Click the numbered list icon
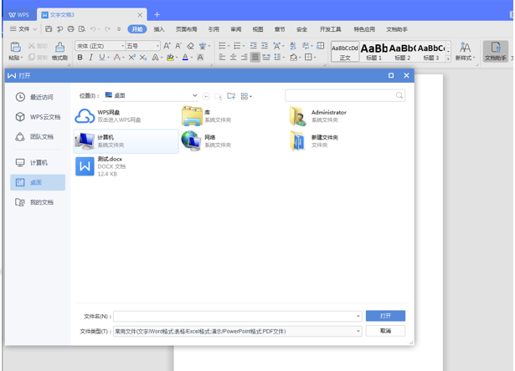Screen dimensions: 515x371 [237, 46]
